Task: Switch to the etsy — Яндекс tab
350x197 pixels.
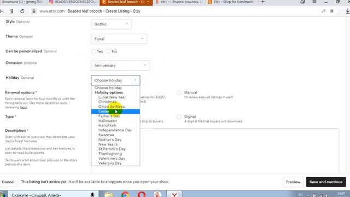Action: [179, 2]
